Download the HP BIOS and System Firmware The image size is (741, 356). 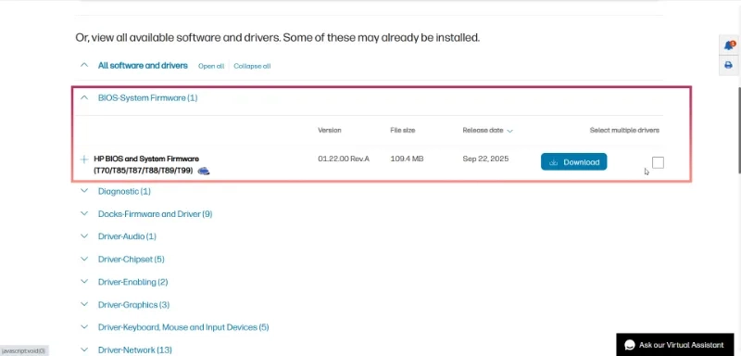point(573,162)
